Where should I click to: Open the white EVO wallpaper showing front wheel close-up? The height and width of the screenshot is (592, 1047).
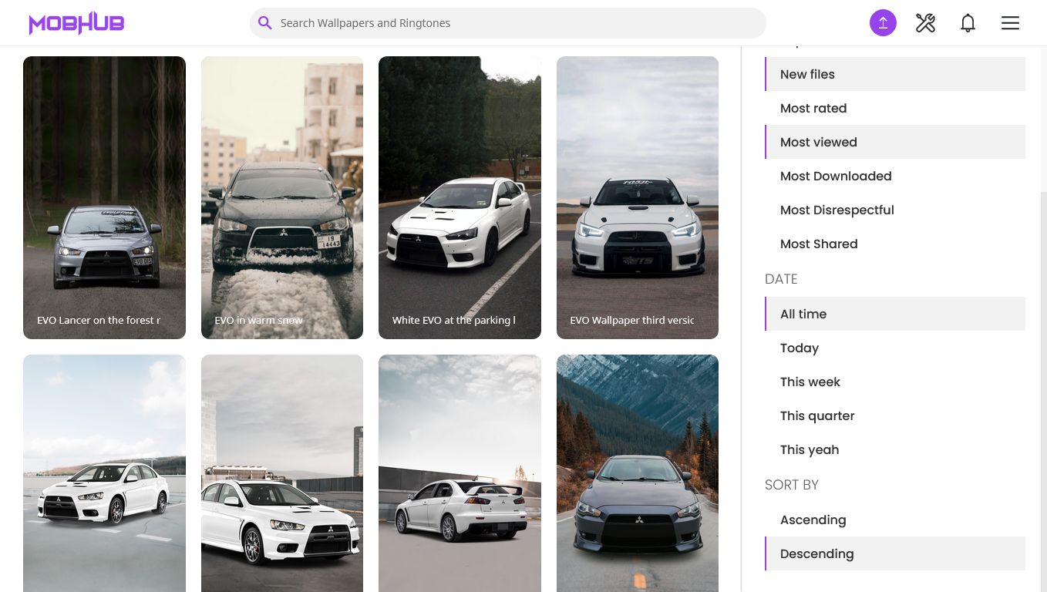pos(282,473)
